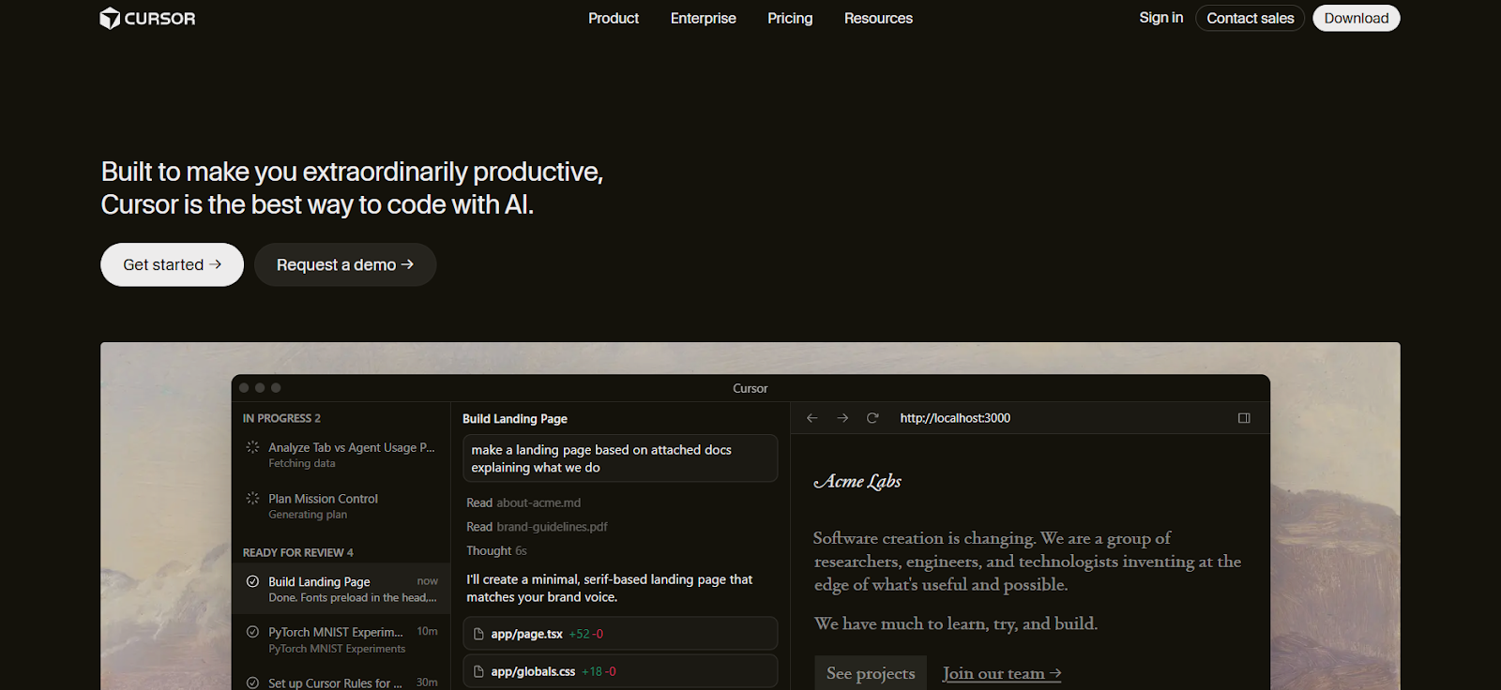Select the Build Landing Page task row
1501x690 pixels.
341,589
